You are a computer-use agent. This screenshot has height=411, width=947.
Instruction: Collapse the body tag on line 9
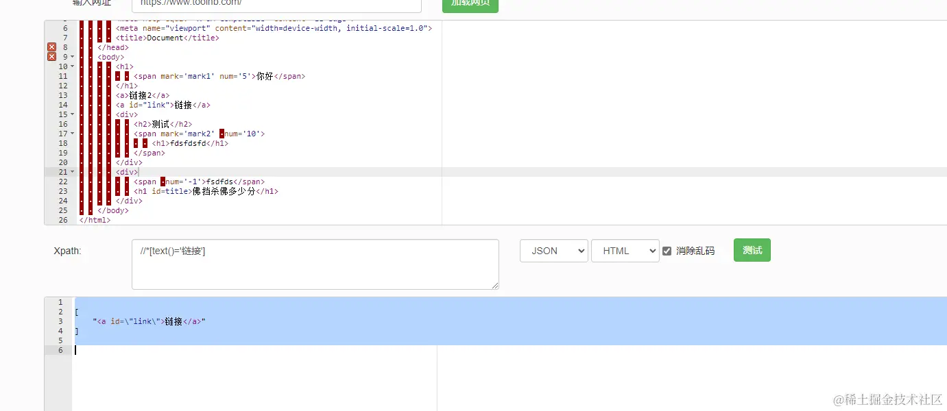tap(73, 57)
